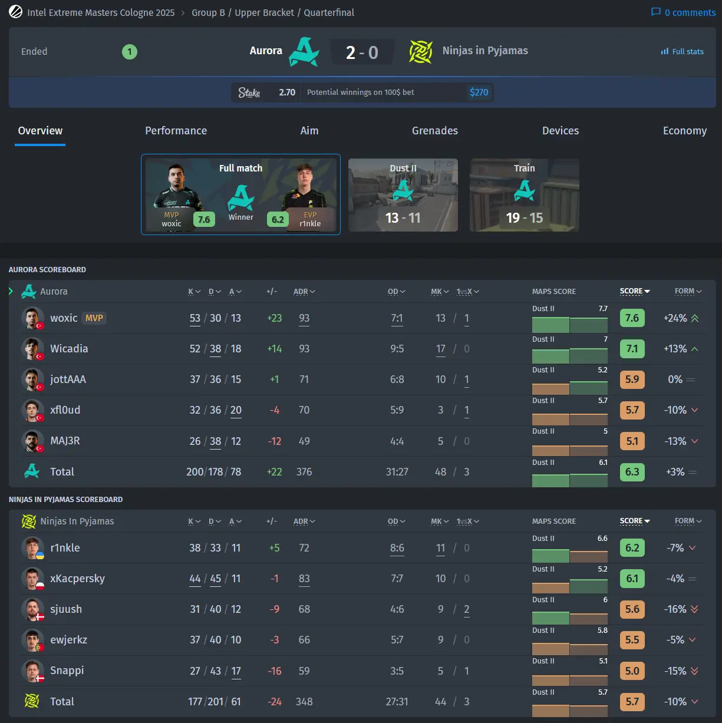Click xfl0ud's player avatar
Screen dimensions: 722x723
coord(32,410)
